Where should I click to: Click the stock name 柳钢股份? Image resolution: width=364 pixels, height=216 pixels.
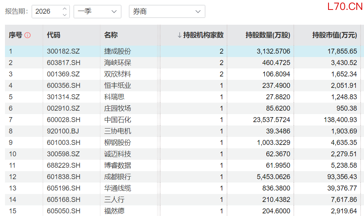click(118, 143)
